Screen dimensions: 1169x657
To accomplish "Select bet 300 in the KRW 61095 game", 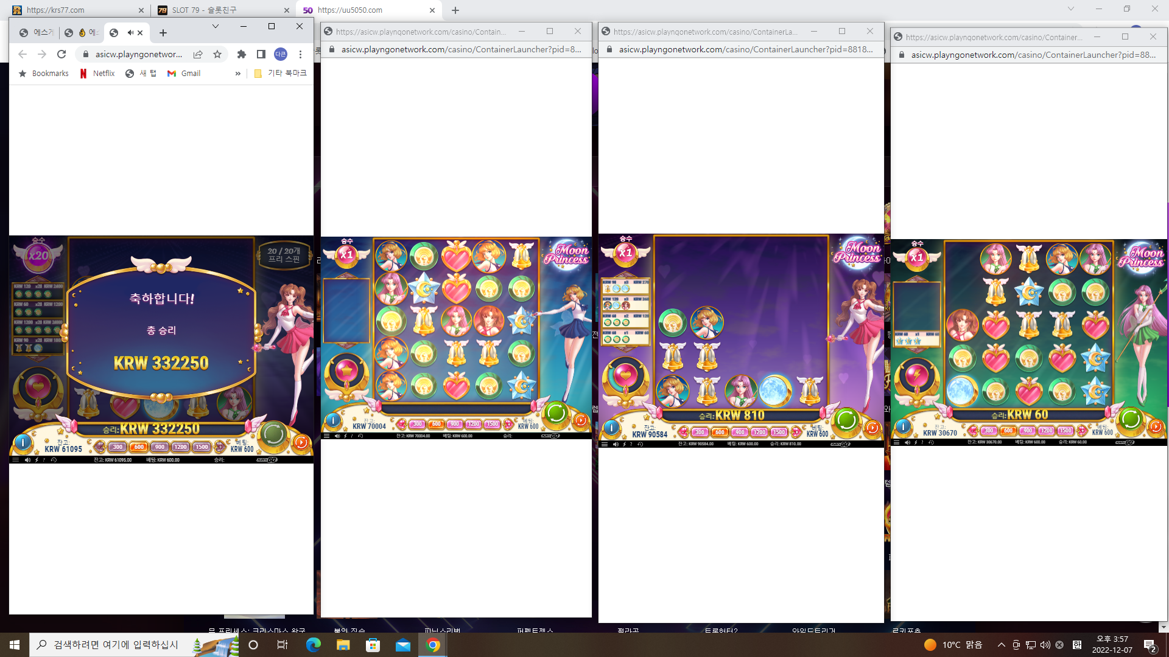I will click(118, 447).
